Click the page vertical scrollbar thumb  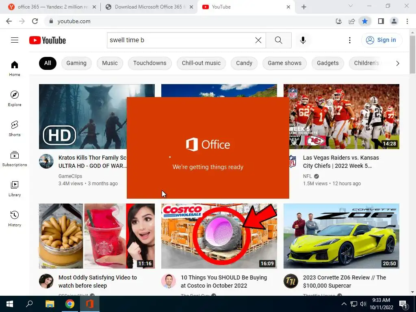[x=412, y=54]
